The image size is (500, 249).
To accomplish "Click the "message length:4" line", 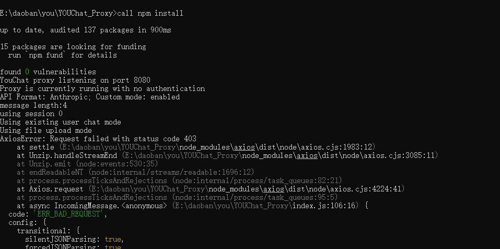I will pos(33,105).
